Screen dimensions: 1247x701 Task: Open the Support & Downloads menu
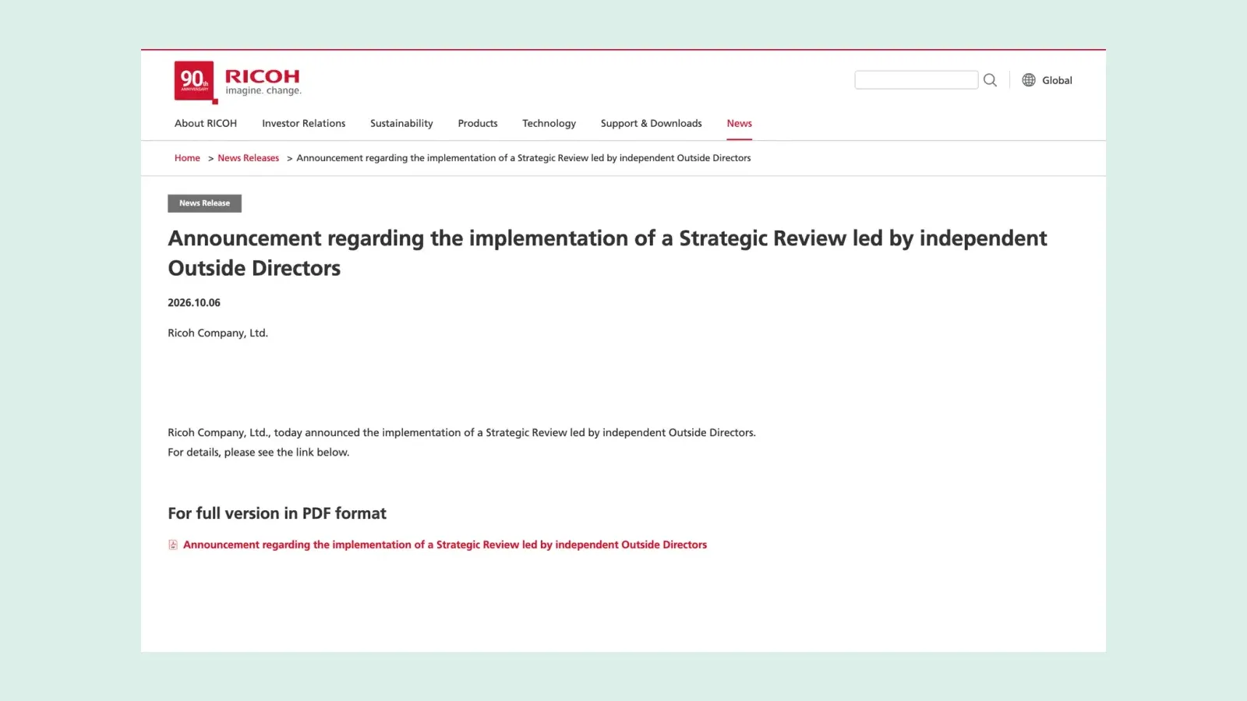651,123
